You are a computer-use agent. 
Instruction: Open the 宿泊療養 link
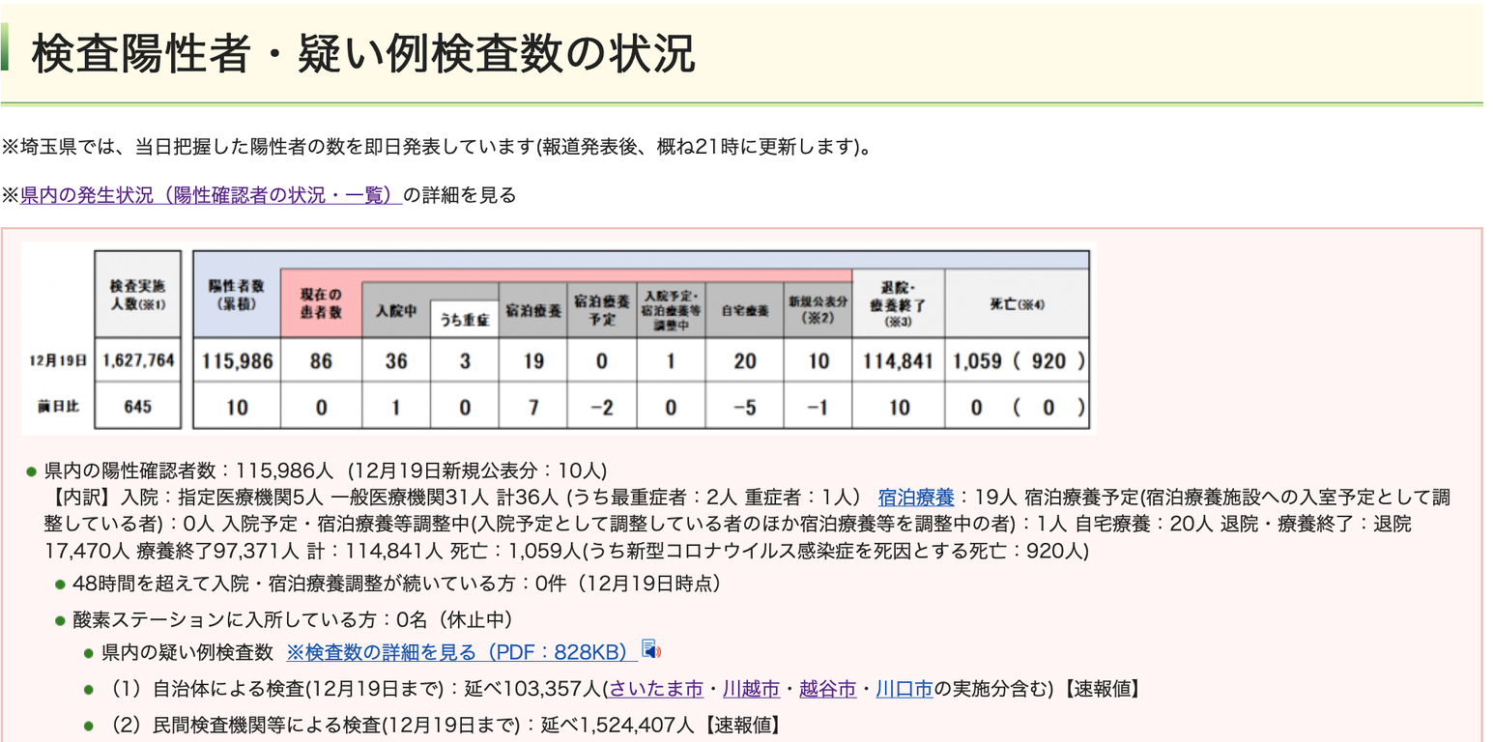(916, 498)
